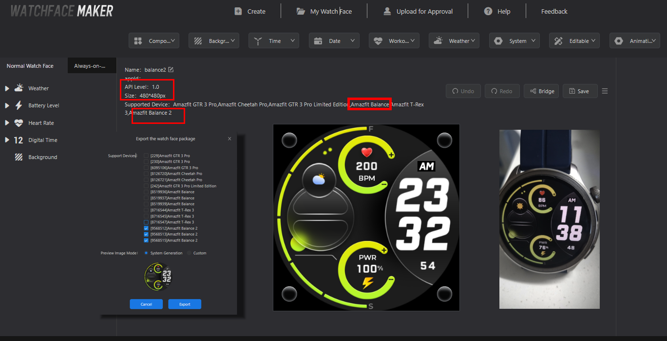
Task: Click the Help question mark icon
Action: click(488, 11)
